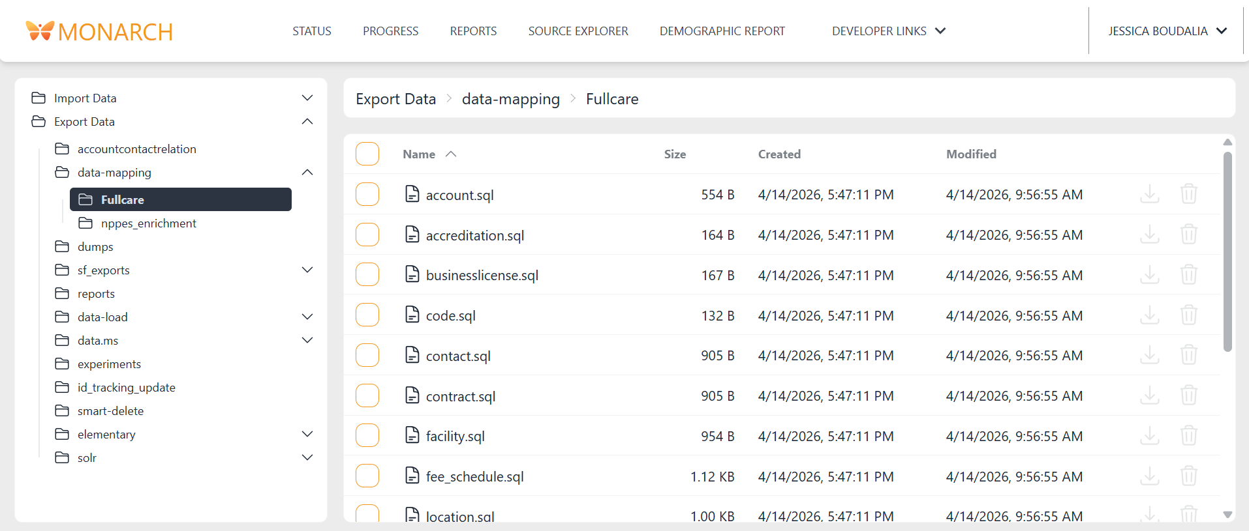Image resolution: width=1249 pixels, height=531 pixels.
Task: Open the Jessica Boudalia user menu
Action: [1167, 31]
